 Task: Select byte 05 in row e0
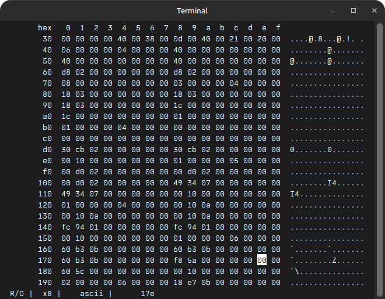point(234,160)
